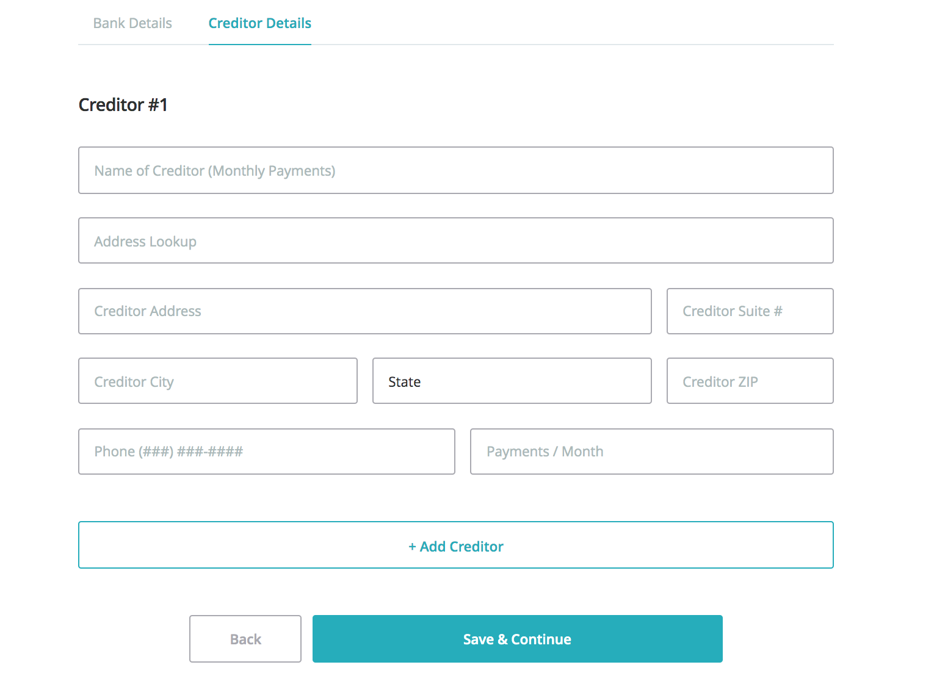
Task: Click the Name of Creditor field
Action: point(455,170)
